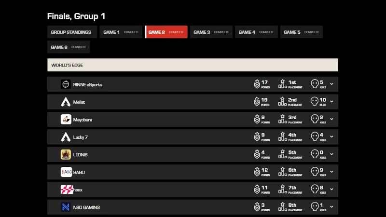Click BABO 6th placement value
Viewport: 386px width, 217px height.
292,170
